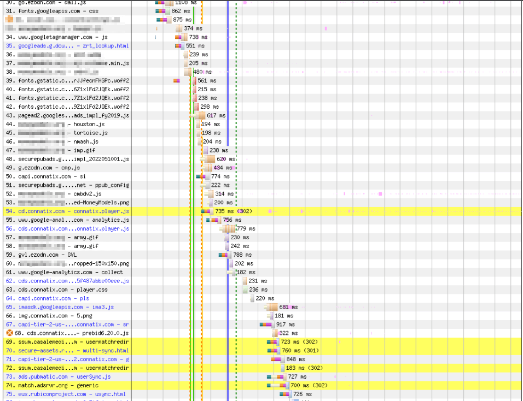The height and width of the screenshot is (401, 523).
Task: Select row 74 match.adsrvr.org generic
Action: [x=52, y=385]
